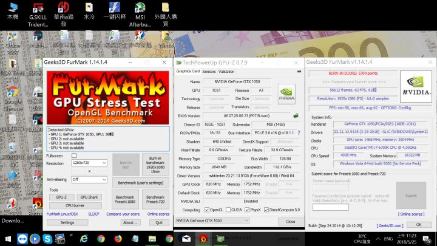Image resolution: width=437 pixels, height=246 pixels.
Task: Open File Explorer in the taskbar
Action: click(x=152, y=239)
